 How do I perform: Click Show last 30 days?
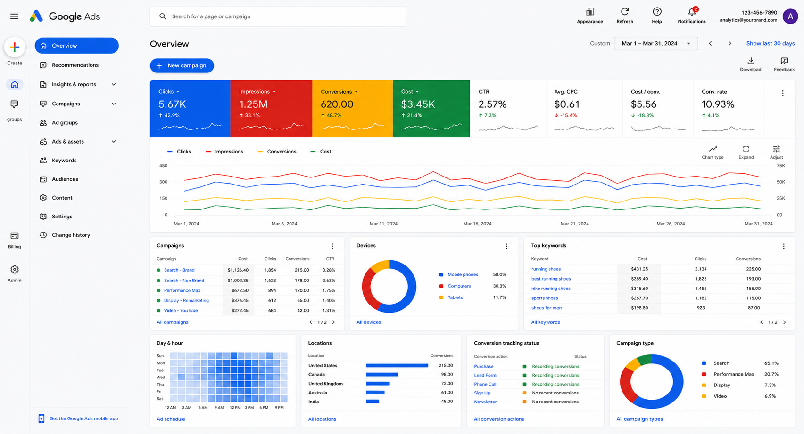(771, 43)
